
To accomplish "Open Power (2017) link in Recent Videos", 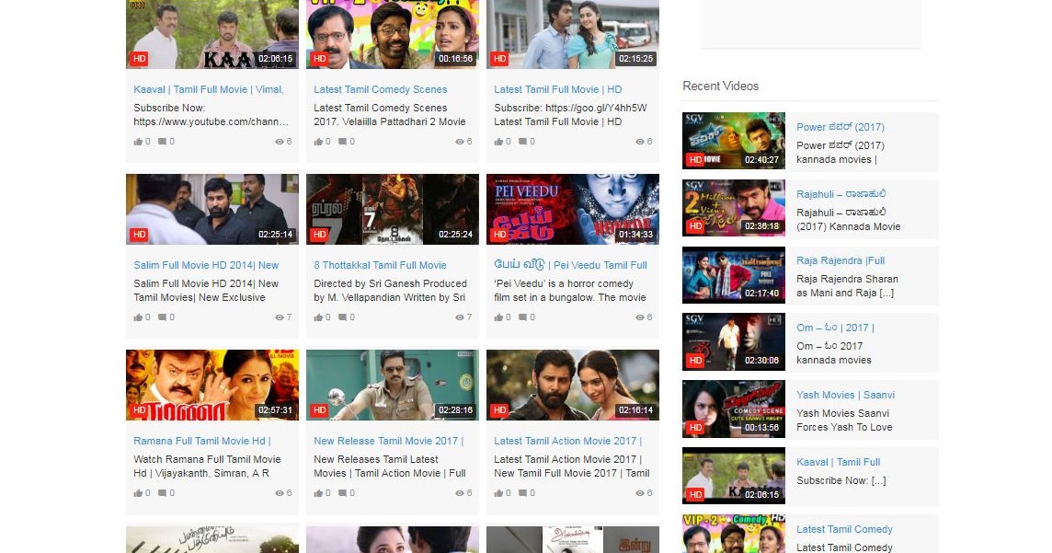I will coord(840,127).
